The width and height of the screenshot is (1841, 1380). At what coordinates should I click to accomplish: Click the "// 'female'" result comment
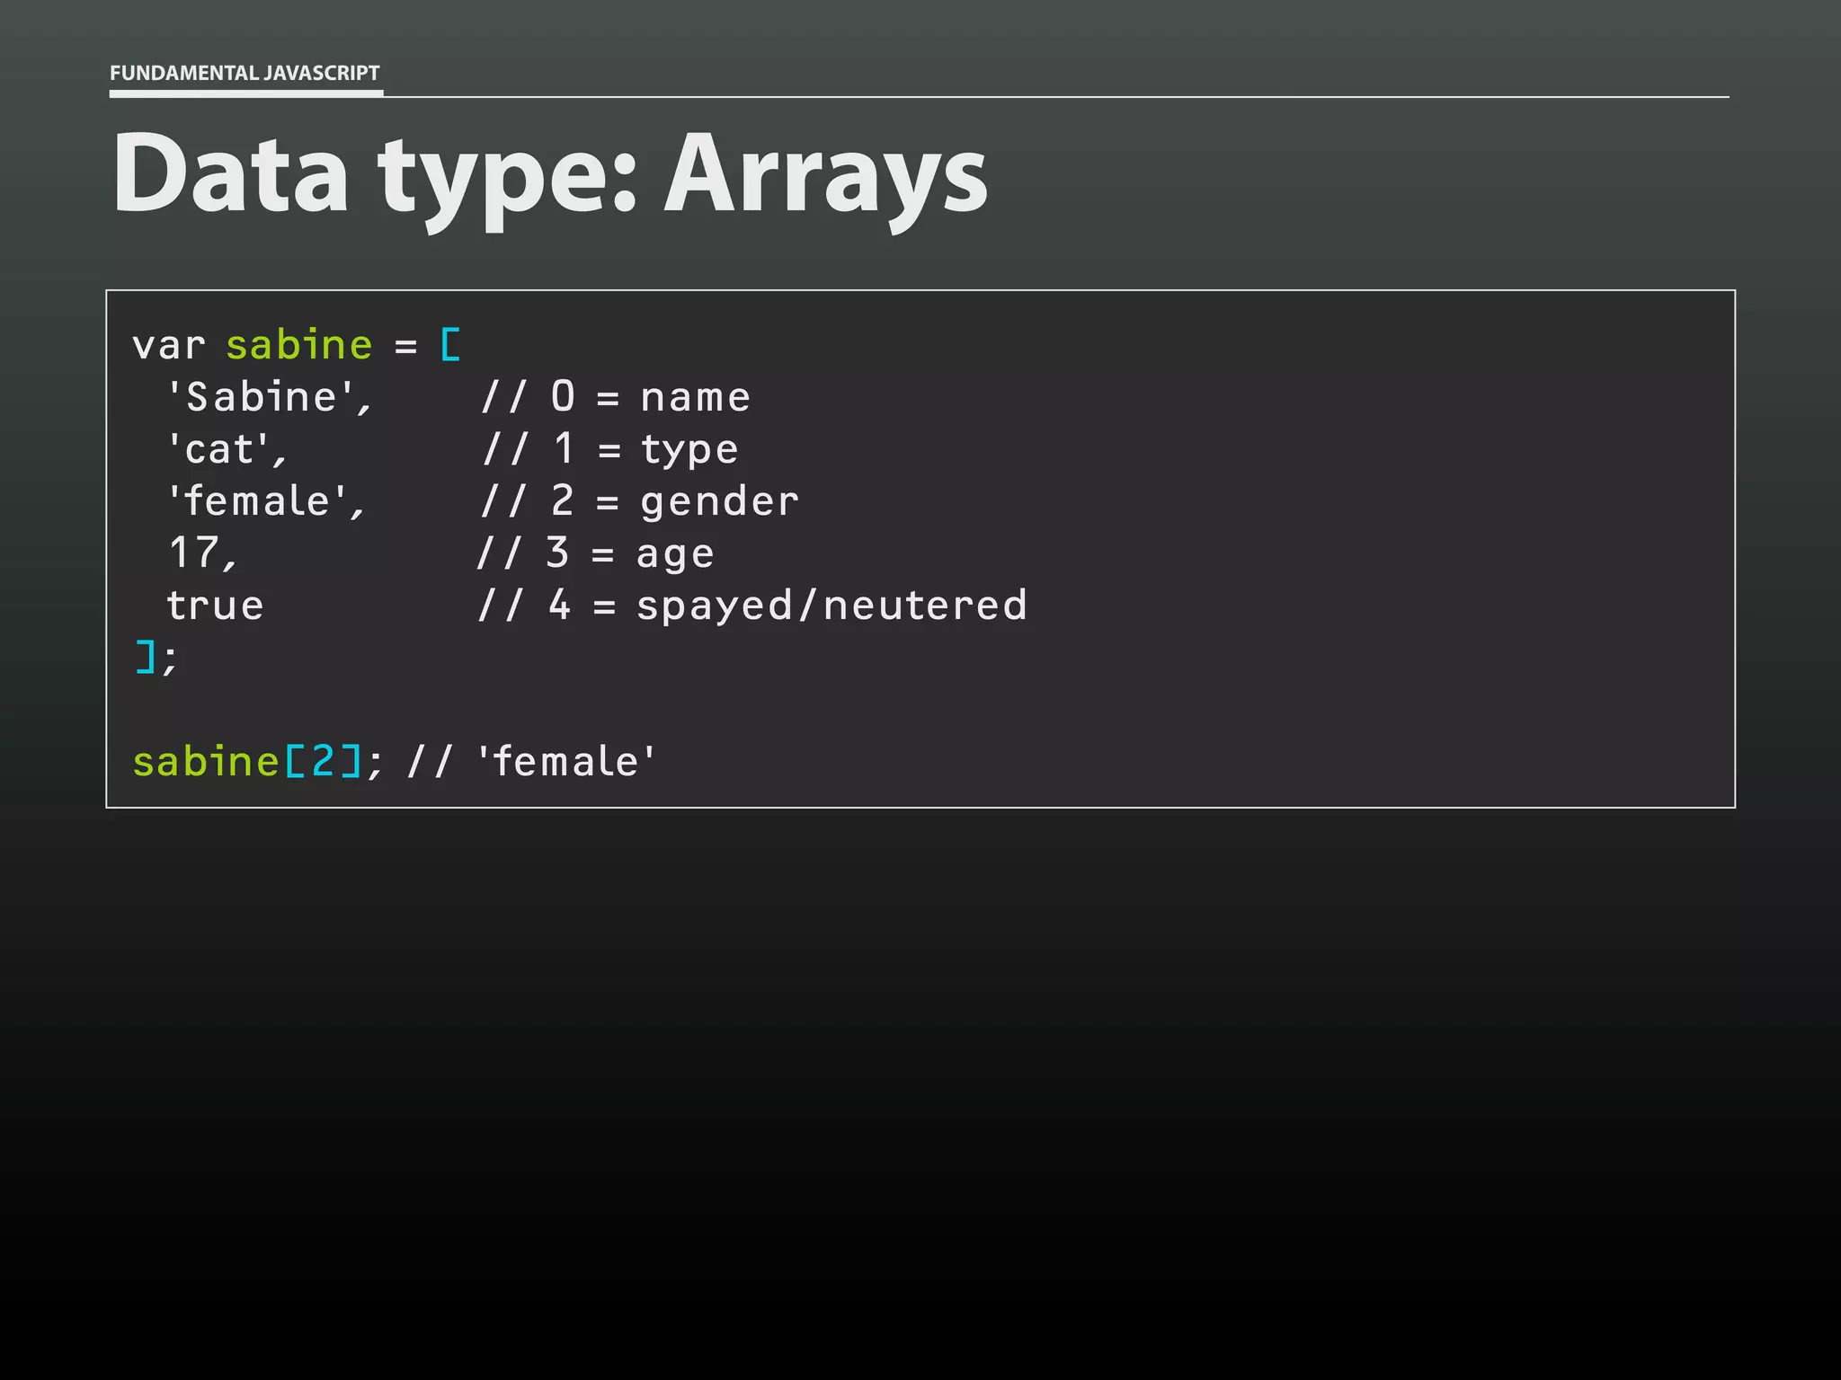pos(532,762)
